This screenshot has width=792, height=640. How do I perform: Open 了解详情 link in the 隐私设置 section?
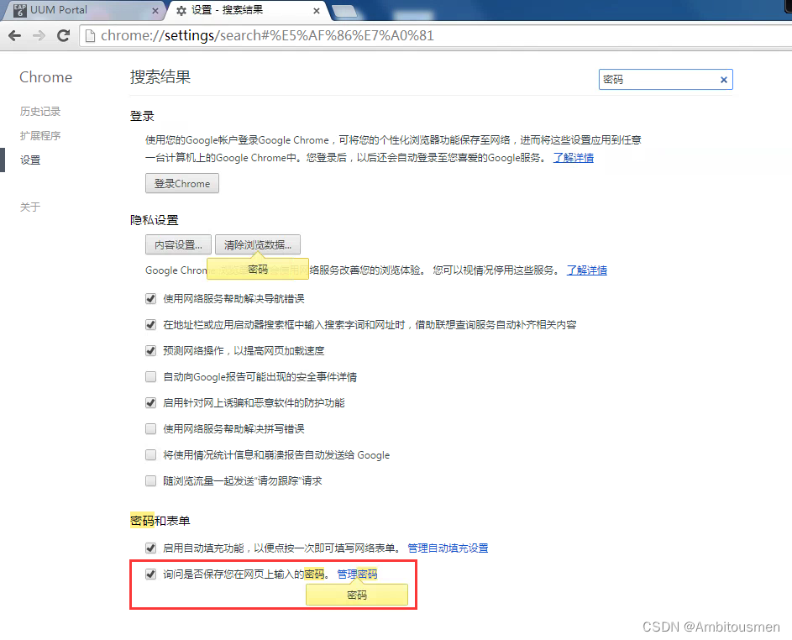coord(587,270)
